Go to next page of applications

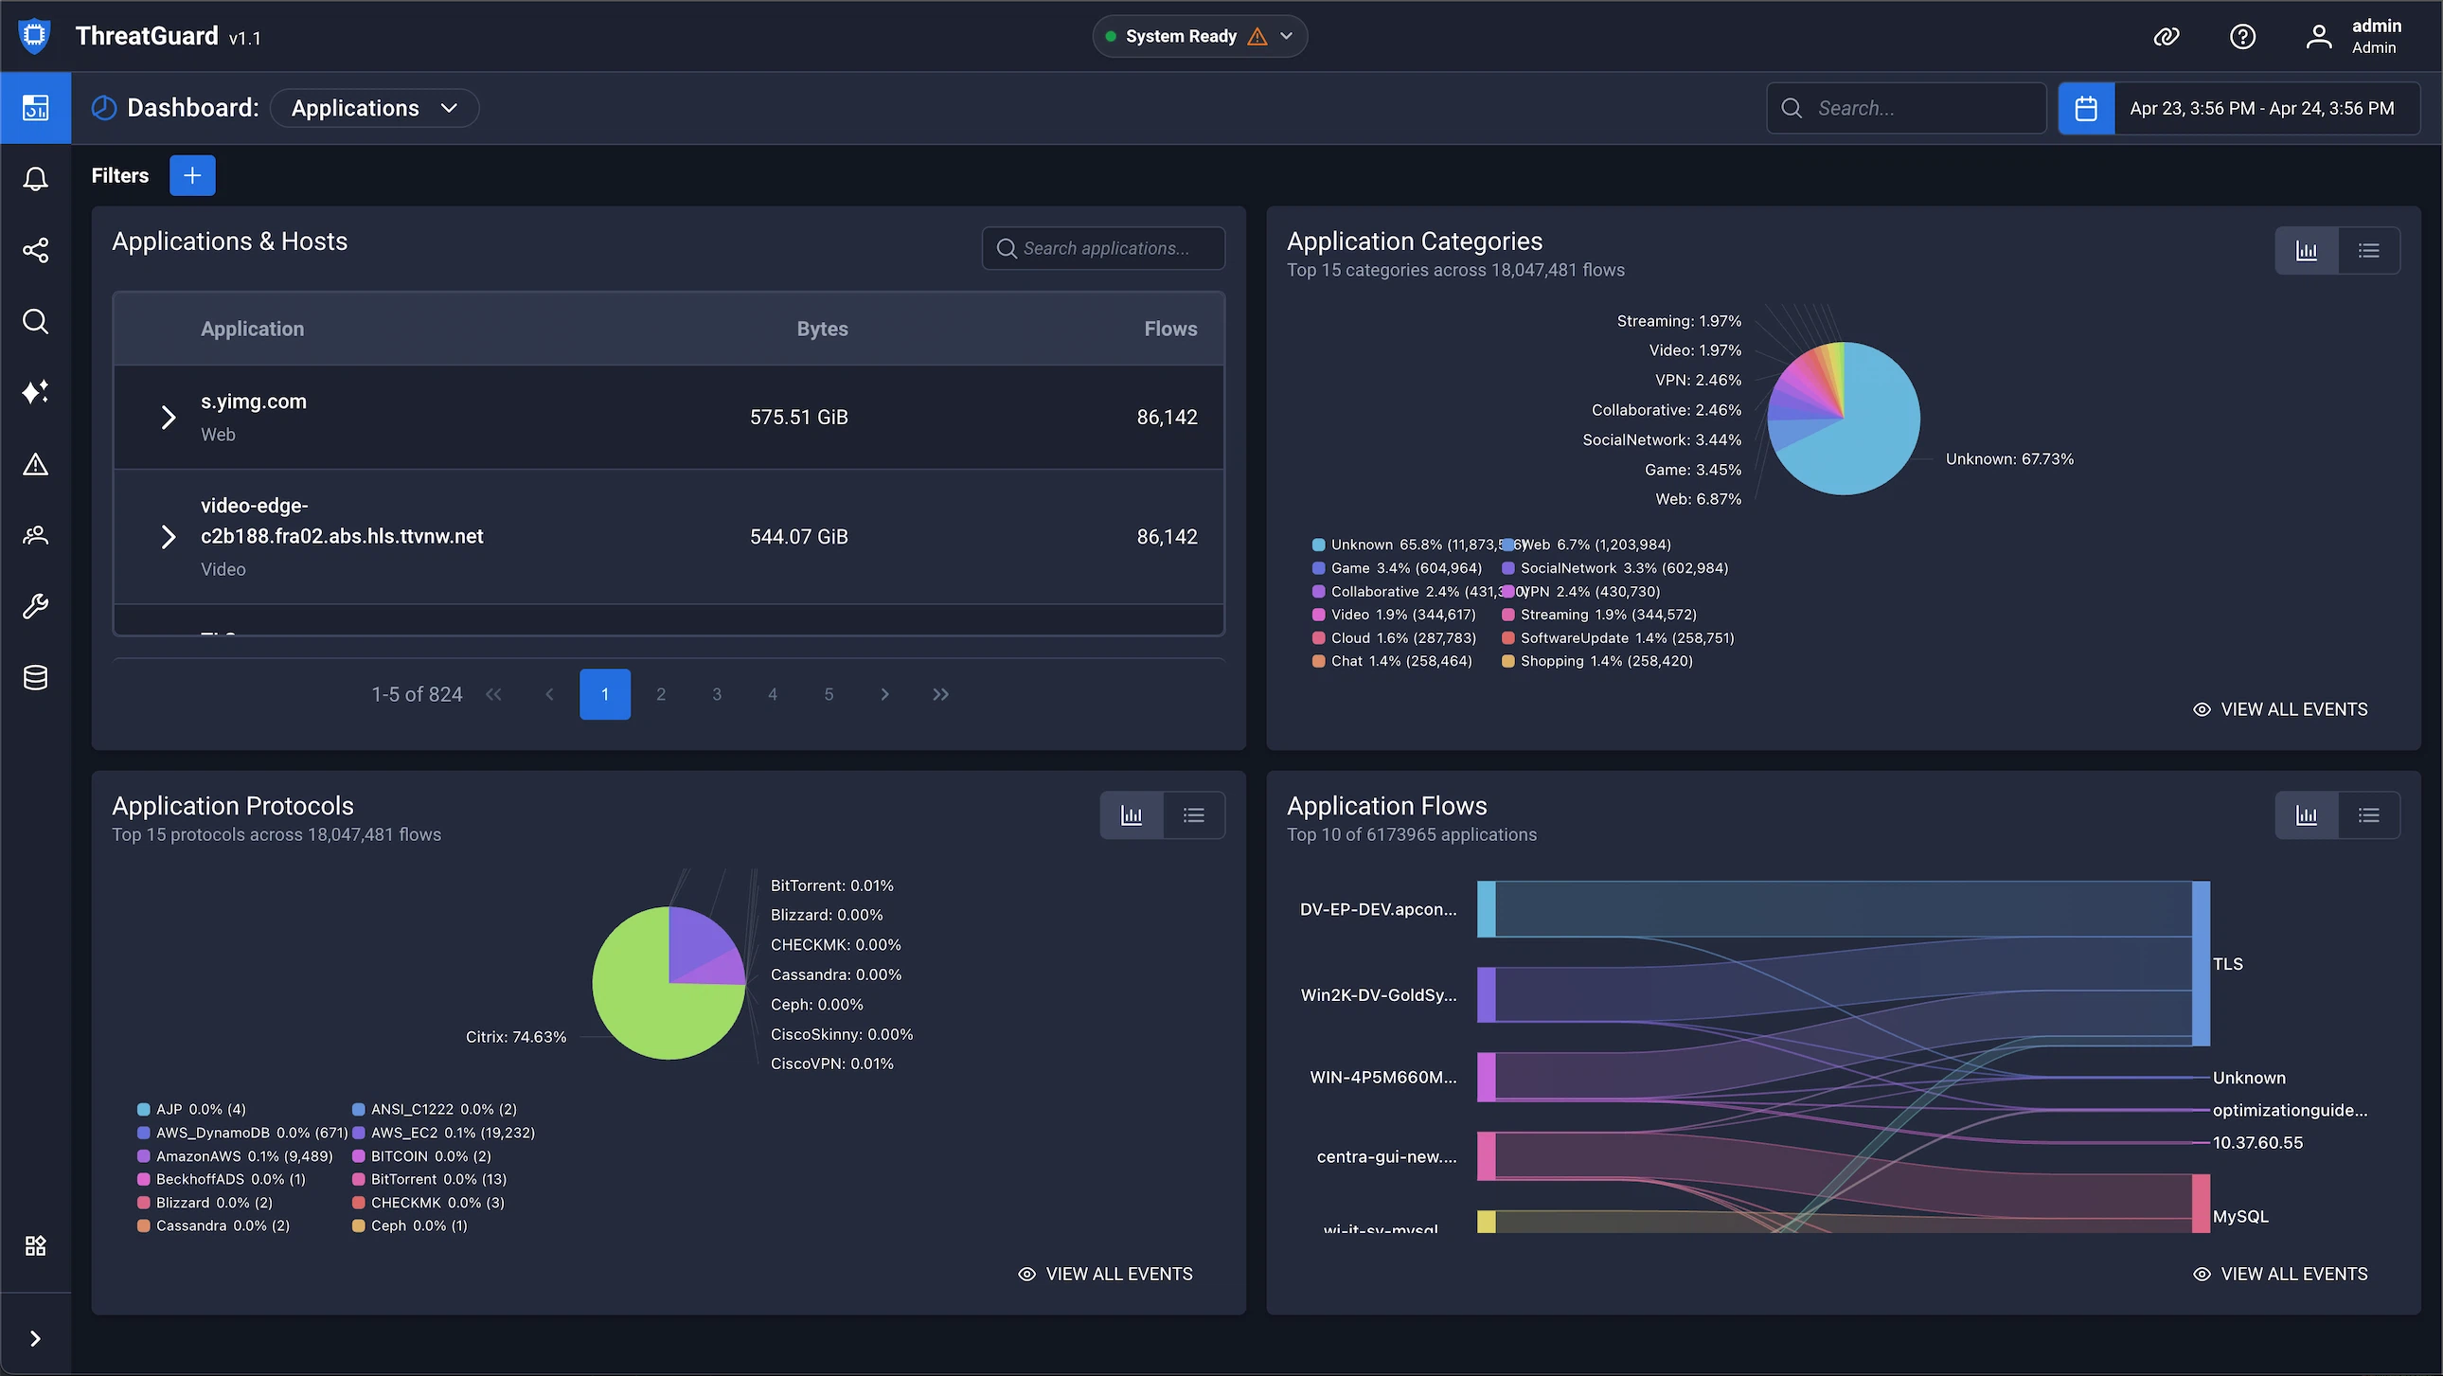(884, 694)
